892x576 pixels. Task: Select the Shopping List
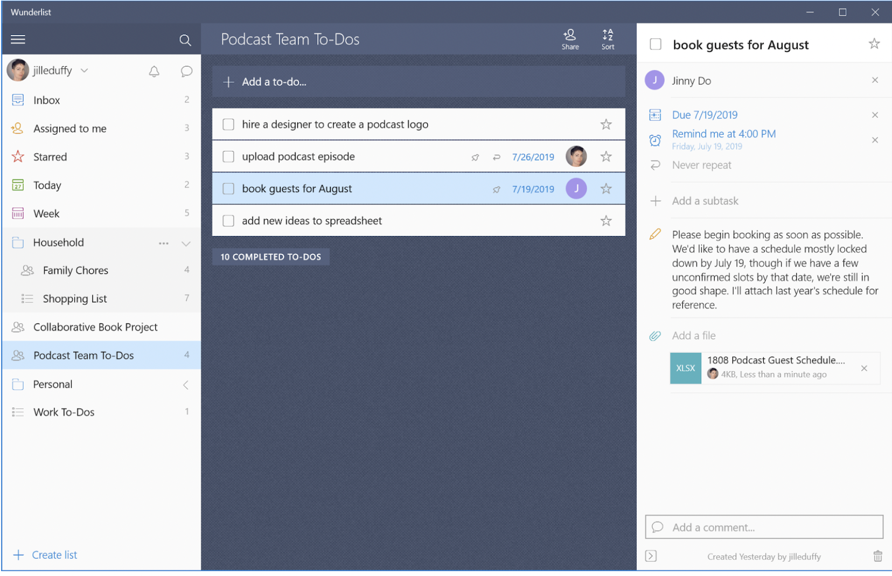coord(101,299)
